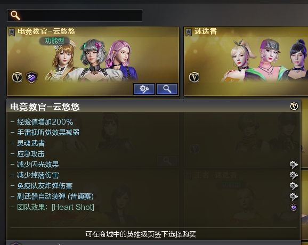Click gear icon beside 减少掉落伤害
This screenshot has height=245, width=308.
point(294,175)
